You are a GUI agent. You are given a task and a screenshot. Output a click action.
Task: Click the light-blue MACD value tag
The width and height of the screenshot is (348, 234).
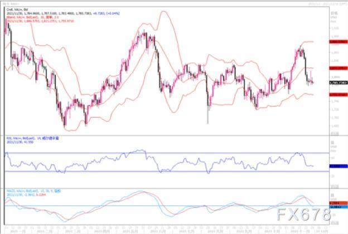(x=339, y=207)
